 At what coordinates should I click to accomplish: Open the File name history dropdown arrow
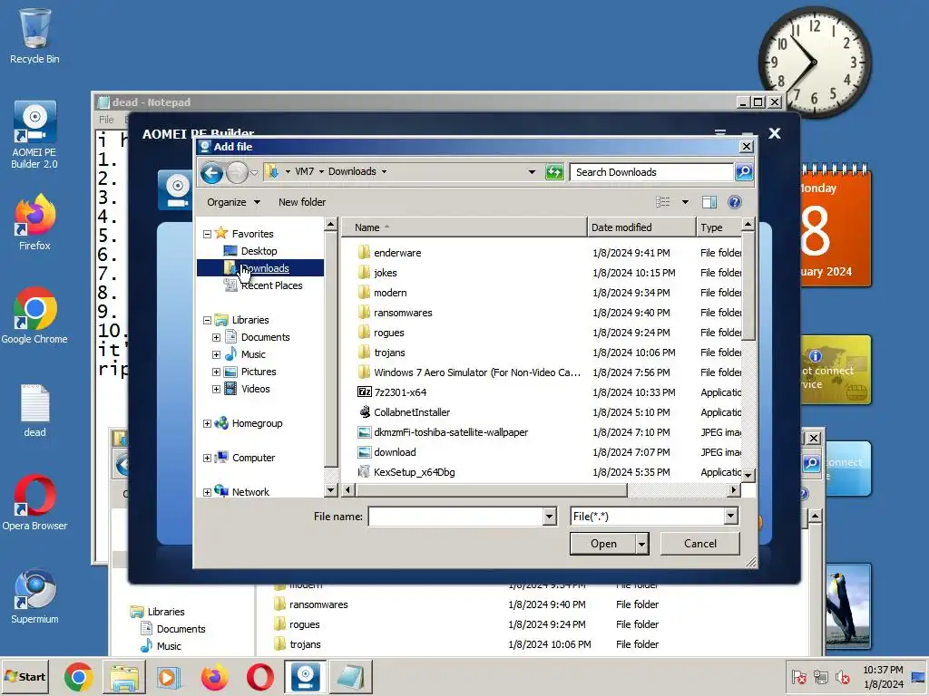549,517
